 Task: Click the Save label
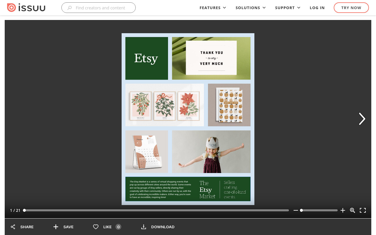pyautogui.click(x=68, y=227)
